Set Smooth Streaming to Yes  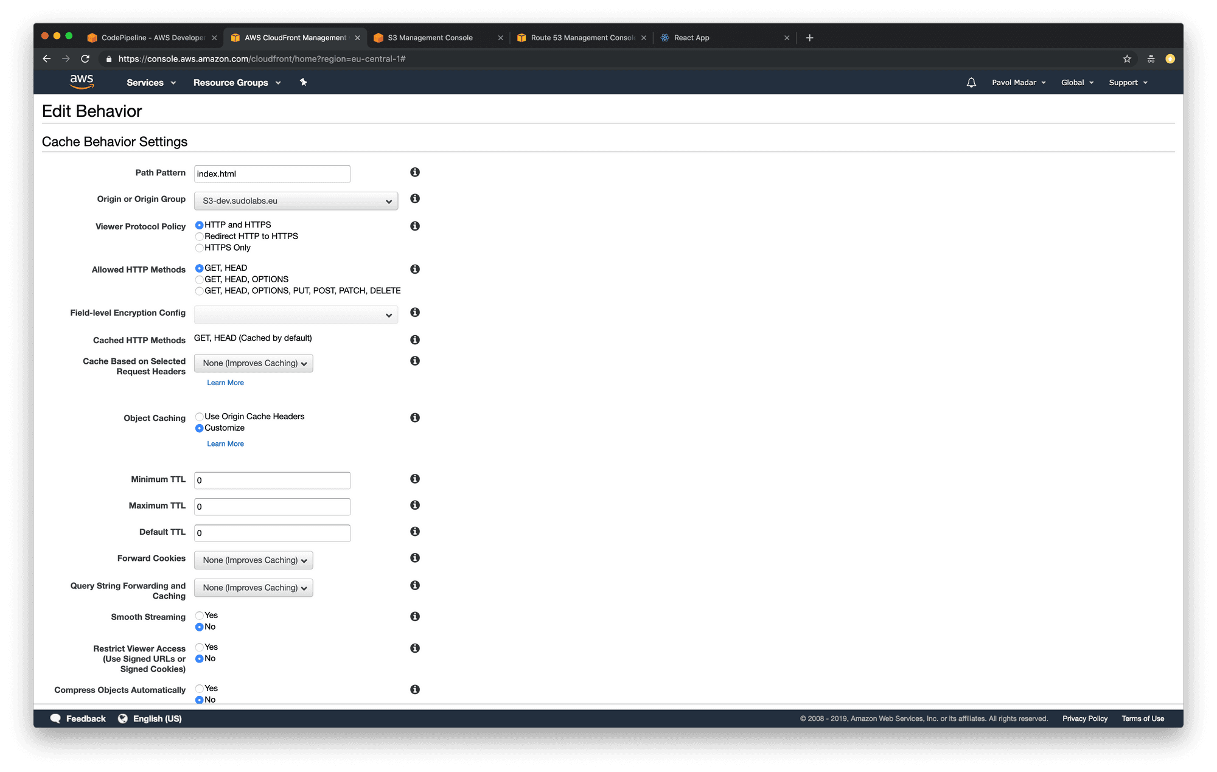199,616
